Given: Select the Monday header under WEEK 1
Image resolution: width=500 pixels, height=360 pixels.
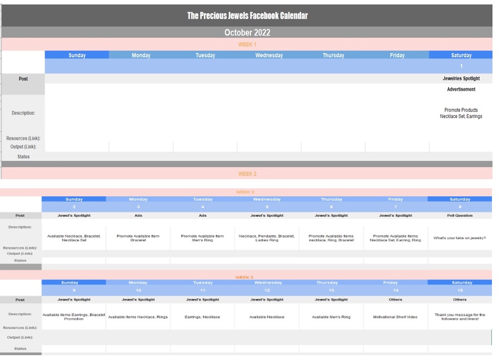Looking at the screenshot, I should 141,55.
